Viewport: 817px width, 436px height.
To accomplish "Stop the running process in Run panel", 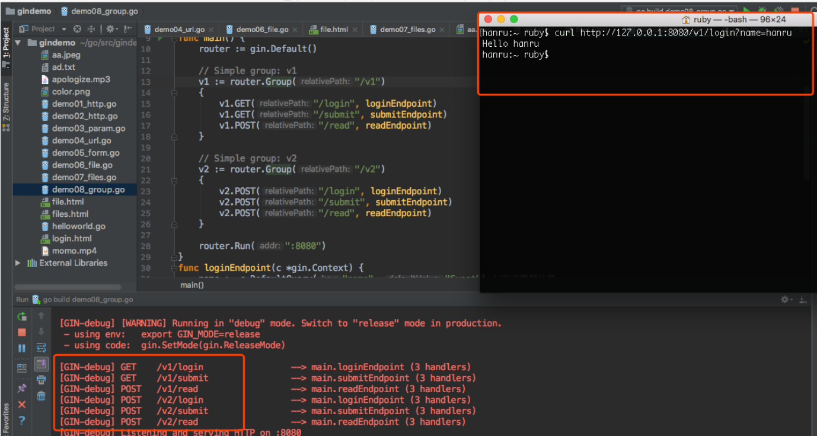I will pyautogui.click(x=22, y=332).
